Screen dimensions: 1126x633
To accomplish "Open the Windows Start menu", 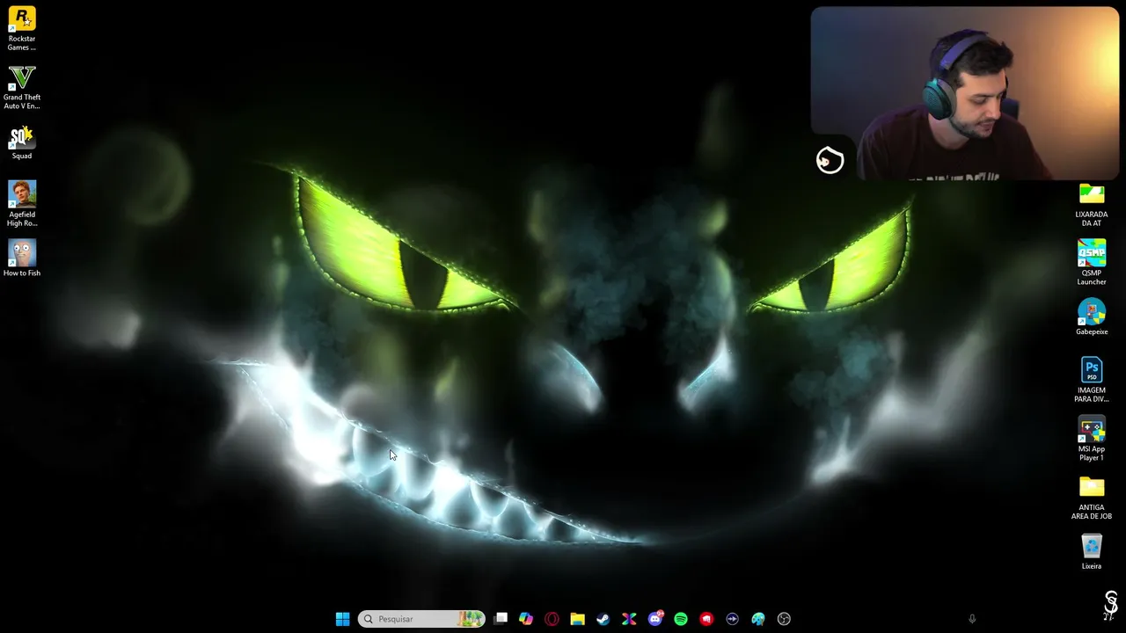I will (342, 619).
